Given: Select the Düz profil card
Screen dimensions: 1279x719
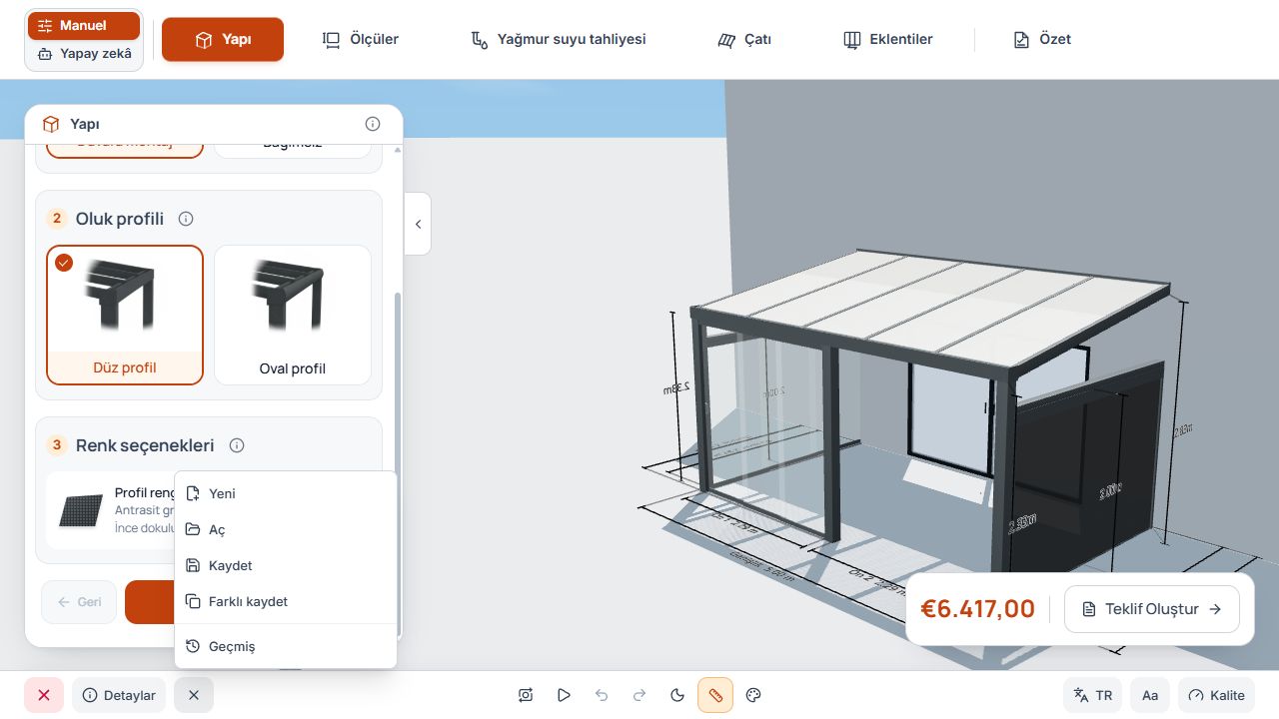Looking at the screenshot, I should click(125, 315).
